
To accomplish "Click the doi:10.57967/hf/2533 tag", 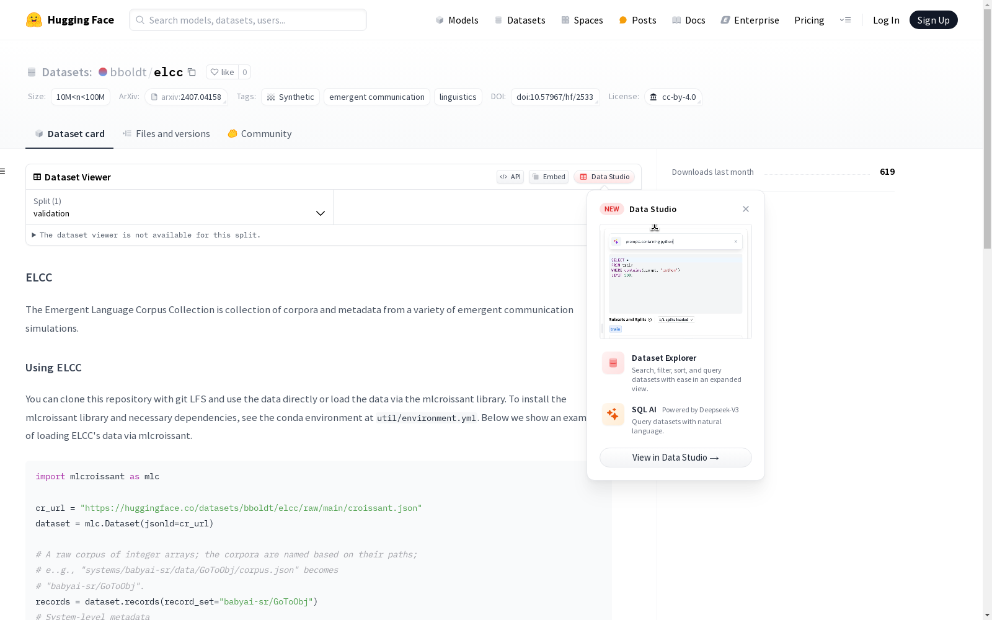I will [555, 97].
